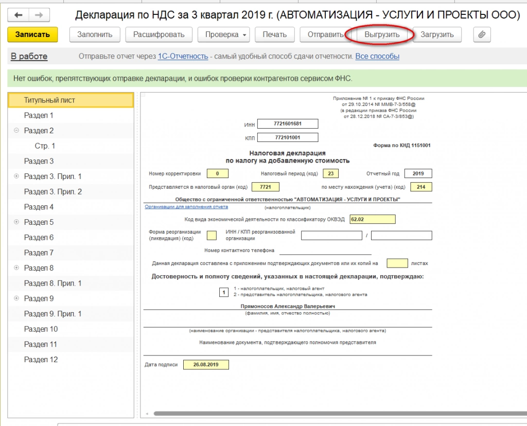Screen dimensions: 527x426
Task: Click the Выгрузить button
Action: (x=382, y=34)
